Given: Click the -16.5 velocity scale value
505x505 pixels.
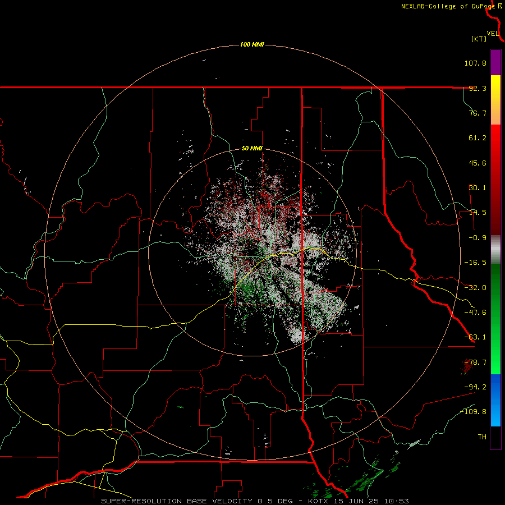Looking at the screenshot, I should coord(475,263).
